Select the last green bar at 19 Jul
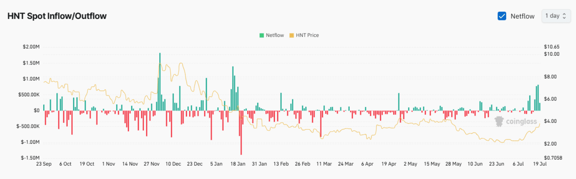576x179 pixels. pyautogui.click(x=540, y=107)
